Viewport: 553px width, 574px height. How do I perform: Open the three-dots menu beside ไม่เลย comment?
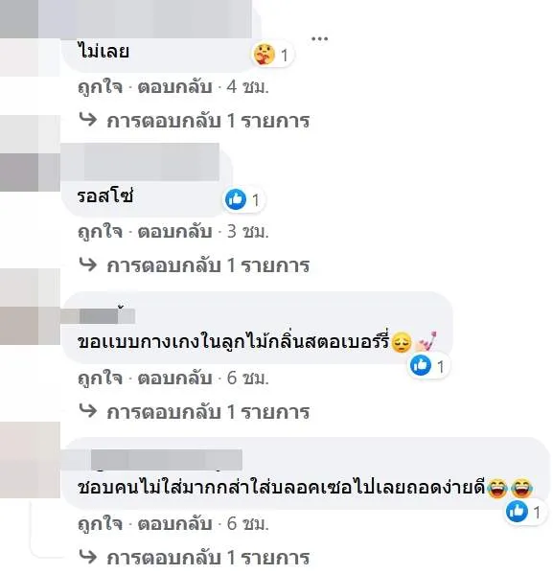(x=319, y=38)
